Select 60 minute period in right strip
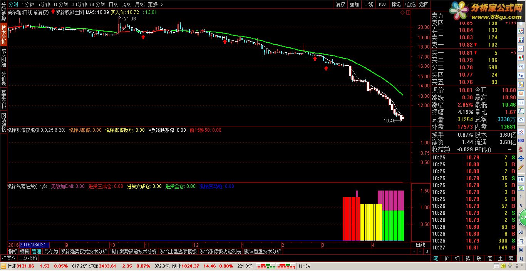The width and height of the screenshot is (526, 271). 521,233
